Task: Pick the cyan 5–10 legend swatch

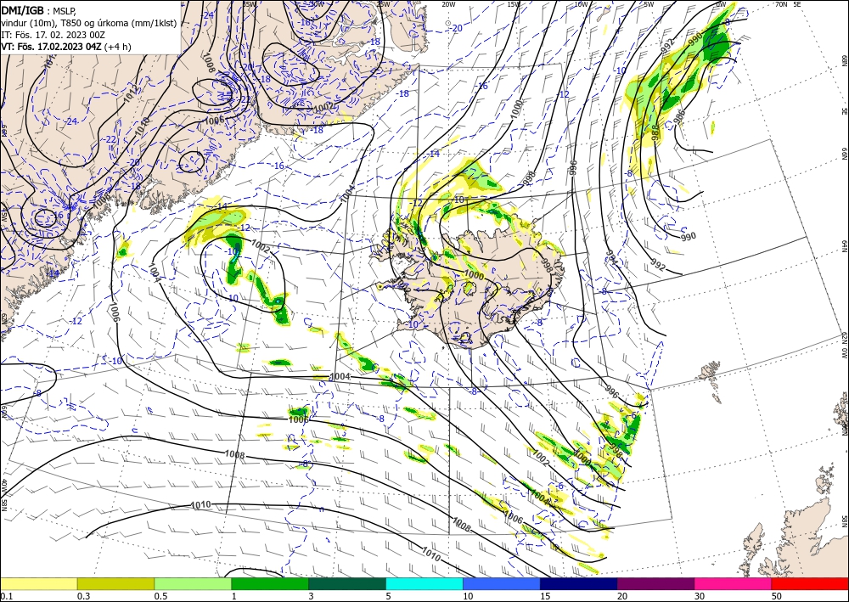Action: click(x=424, y=583)
